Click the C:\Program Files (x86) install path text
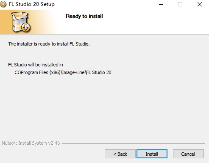This screenshot has width=209, height=163. point(63,72)
